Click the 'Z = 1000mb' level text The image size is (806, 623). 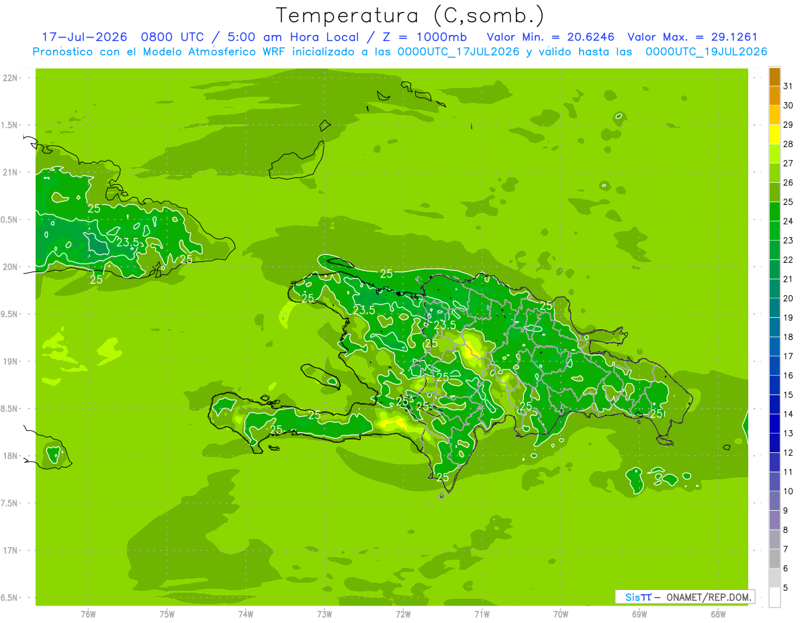424,37
